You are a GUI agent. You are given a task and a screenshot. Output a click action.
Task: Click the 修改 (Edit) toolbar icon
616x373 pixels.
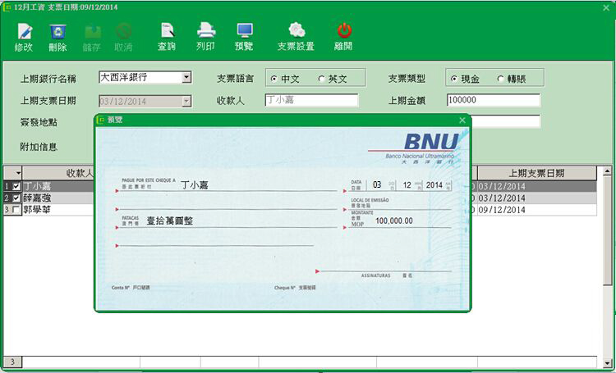24,32
